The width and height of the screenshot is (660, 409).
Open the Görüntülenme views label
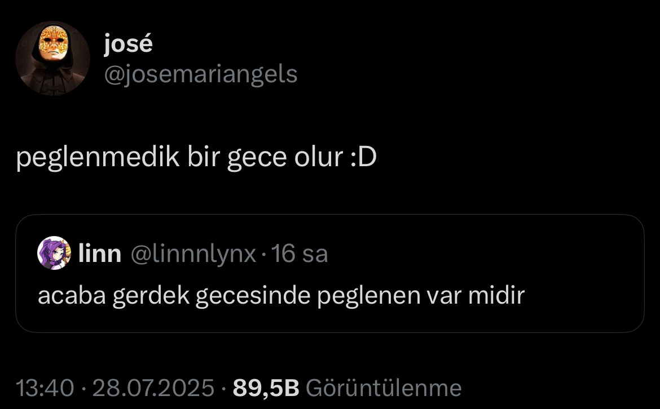tap(383, 388)
